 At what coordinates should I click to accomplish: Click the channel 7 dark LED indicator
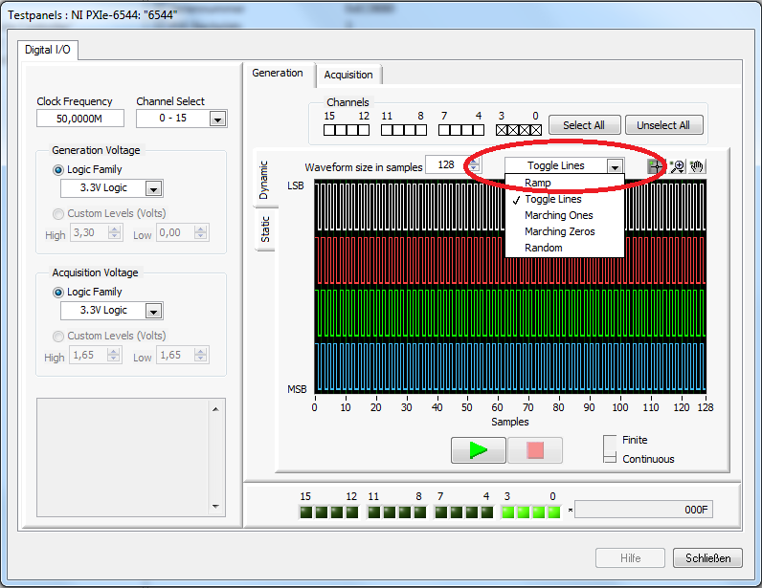click(440, 512)
